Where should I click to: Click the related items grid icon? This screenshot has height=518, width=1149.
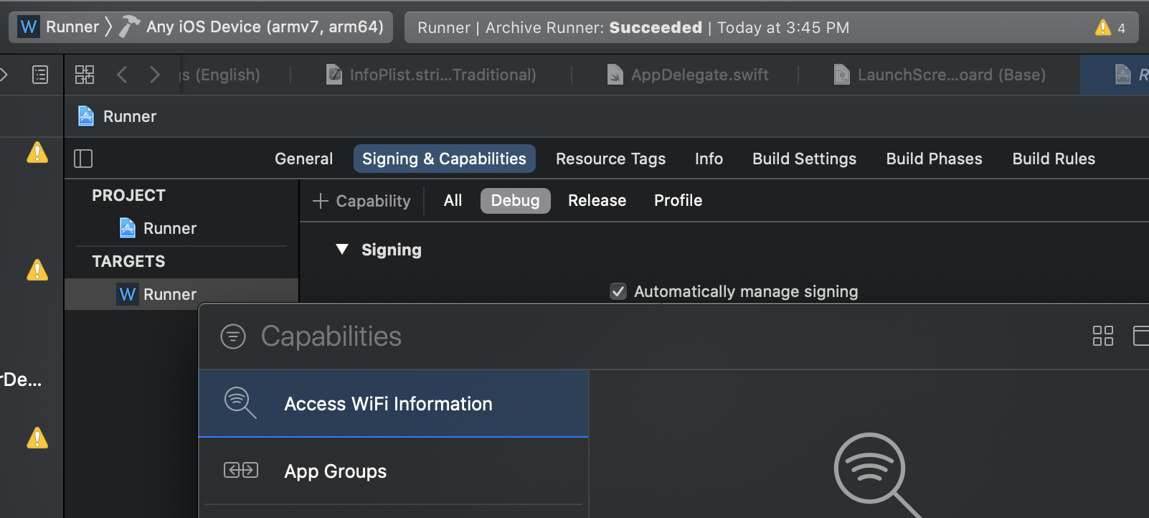click(85, 75)
